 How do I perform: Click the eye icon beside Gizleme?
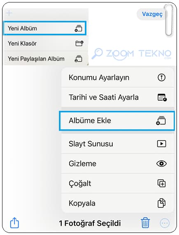coord(161,164)
